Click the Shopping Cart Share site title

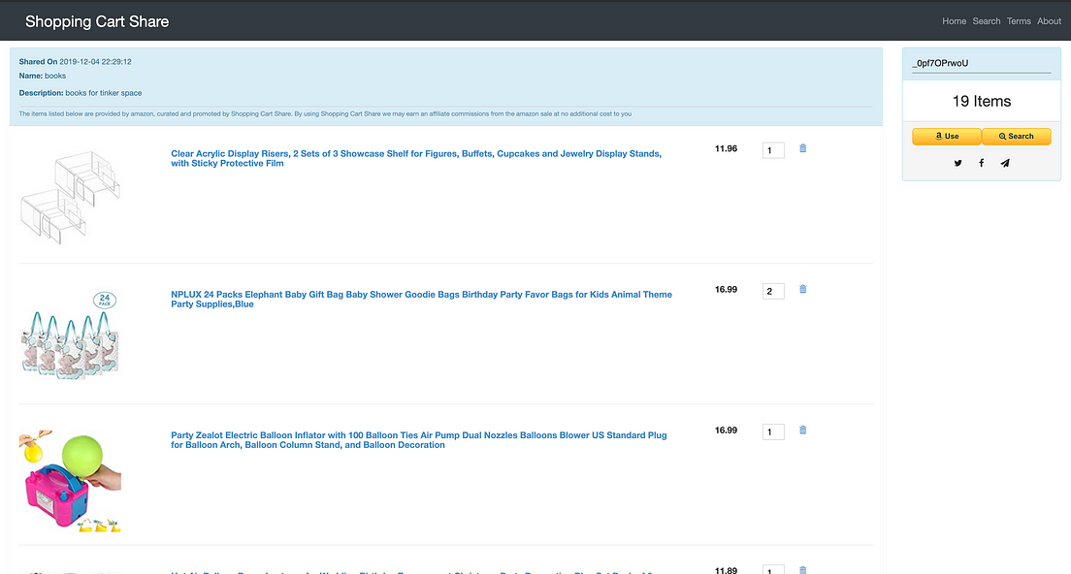pyautogui.click(x=97, y=22)
